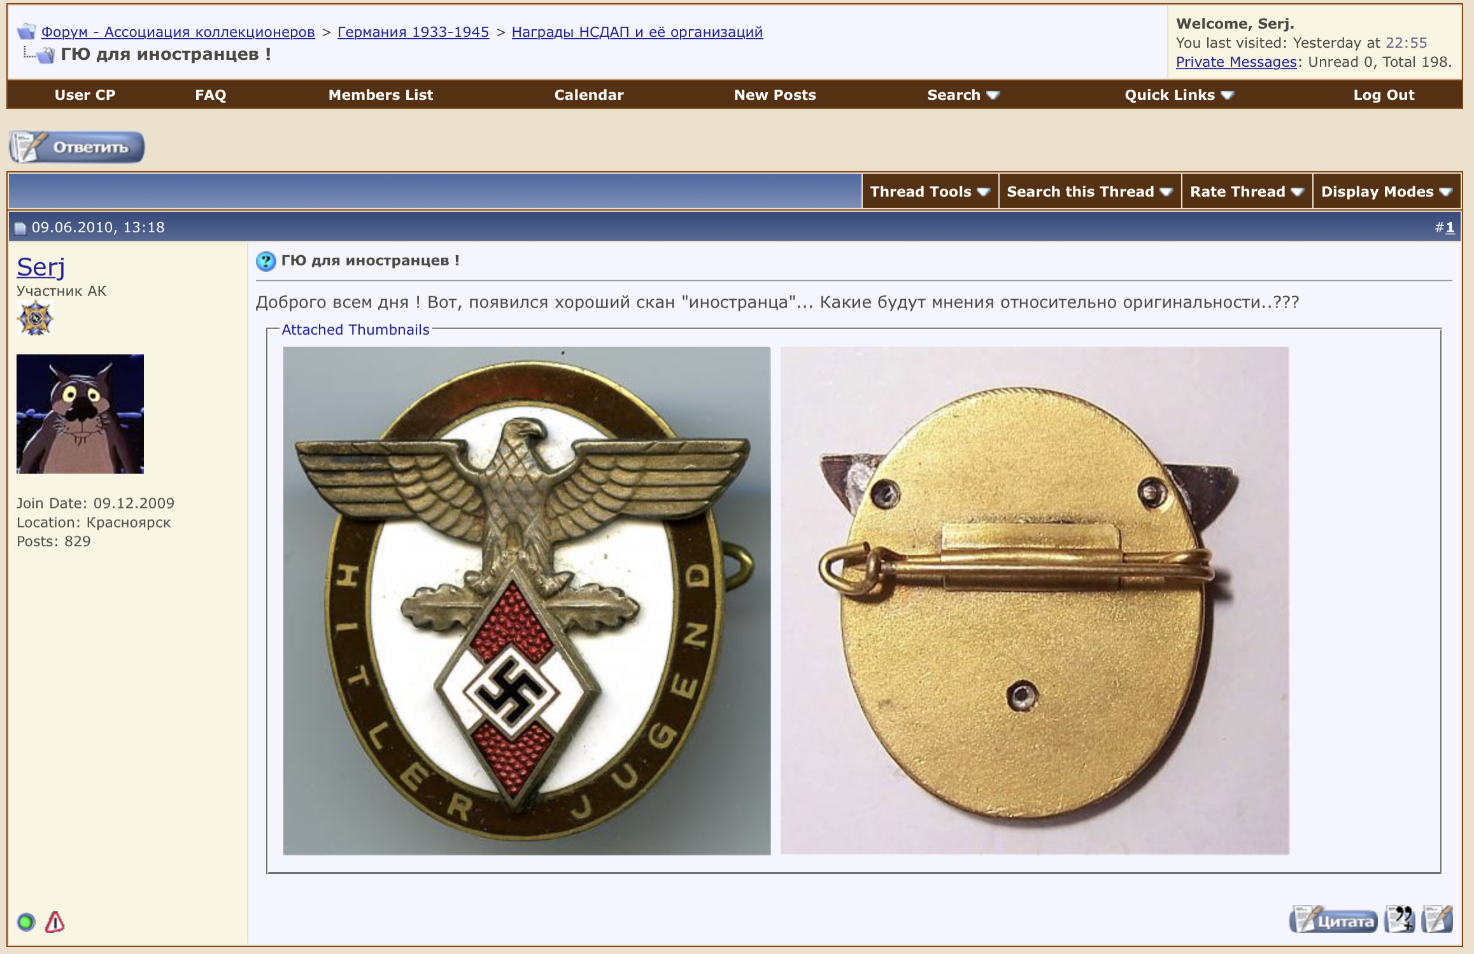The height and width of the screenshot is (954, 1474).
Task: Open Quick Links in the navigation bar
Action: pyautogui.click(x=1179, y=95)
